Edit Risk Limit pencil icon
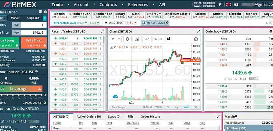273x131 pixels. tap(45, 103)
